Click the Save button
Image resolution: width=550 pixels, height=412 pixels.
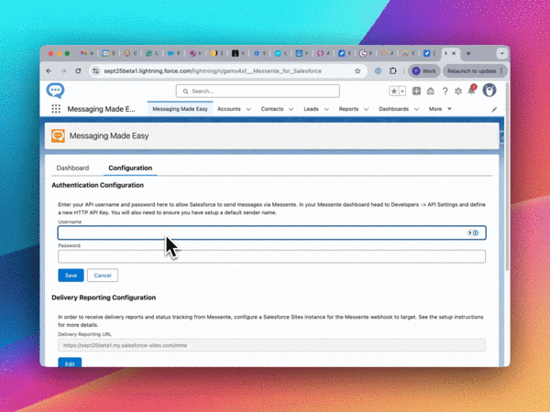point(70,275)
